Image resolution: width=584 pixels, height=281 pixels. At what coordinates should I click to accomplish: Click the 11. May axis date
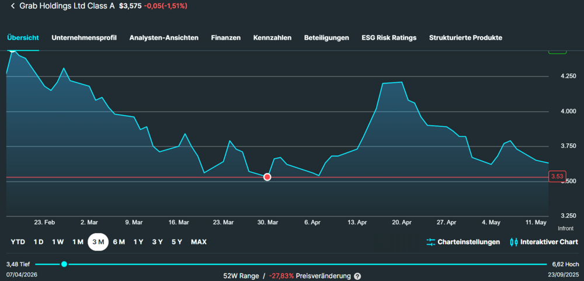point(536,222)
